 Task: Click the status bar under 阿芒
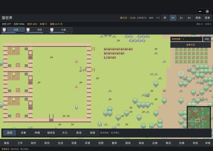pos(37,33)
